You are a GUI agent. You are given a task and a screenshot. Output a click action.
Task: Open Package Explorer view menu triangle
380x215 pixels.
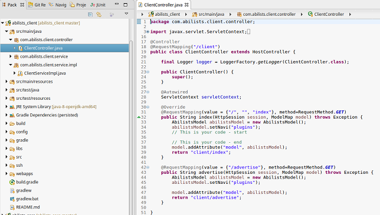click(x=126, y=14)
